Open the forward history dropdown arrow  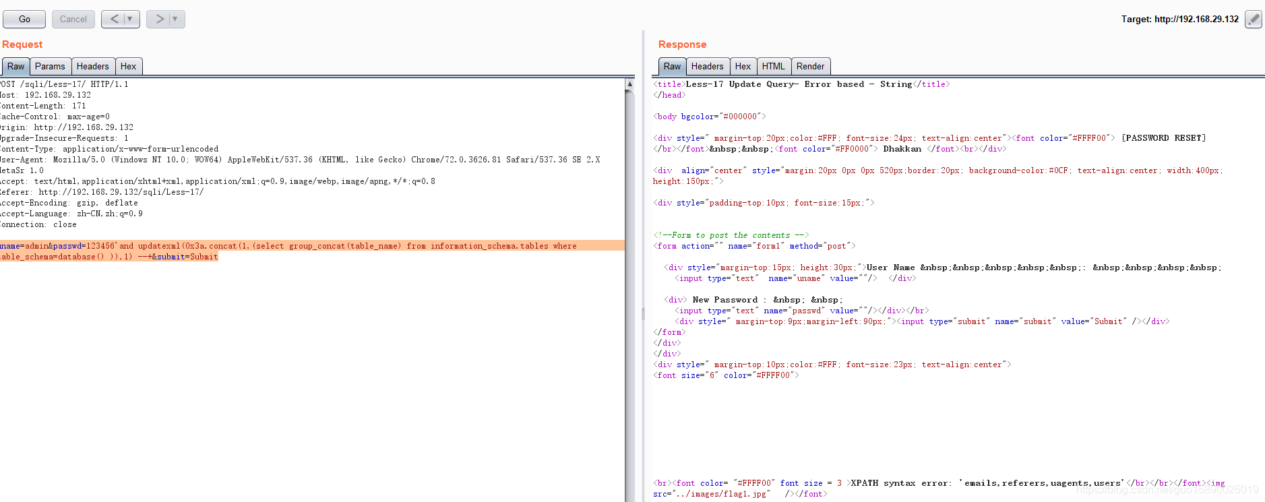pos(176,19)
